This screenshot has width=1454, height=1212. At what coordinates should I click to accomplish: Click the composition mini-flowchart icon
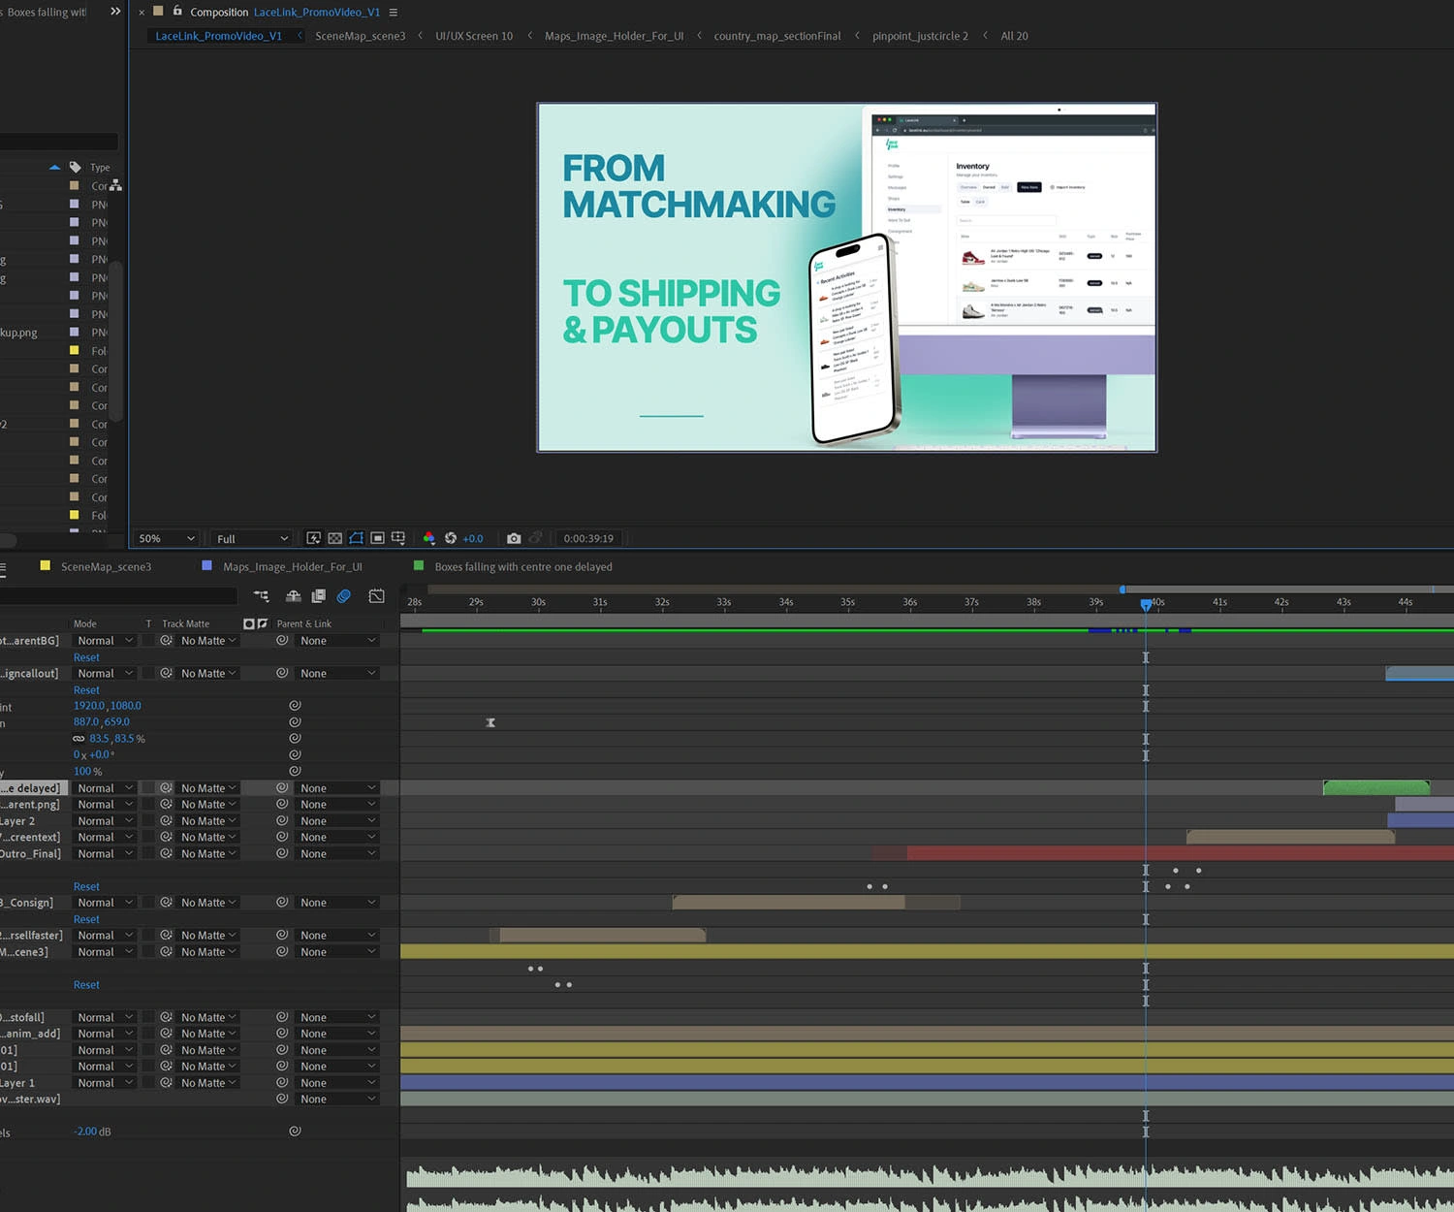261,596
